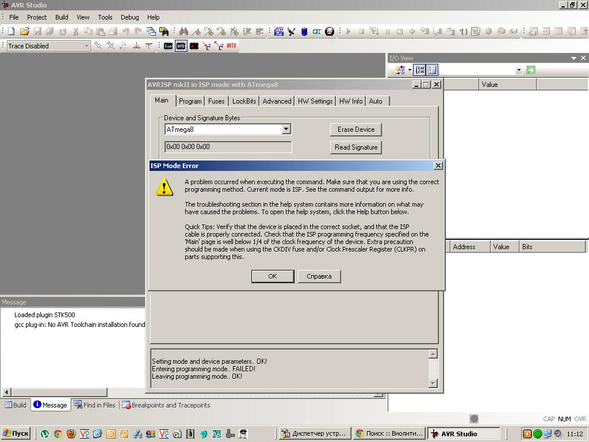Switch to Диспетчер устр... taskbar window
The width and height of the screenshot is (589, 442).
point(315,434)
